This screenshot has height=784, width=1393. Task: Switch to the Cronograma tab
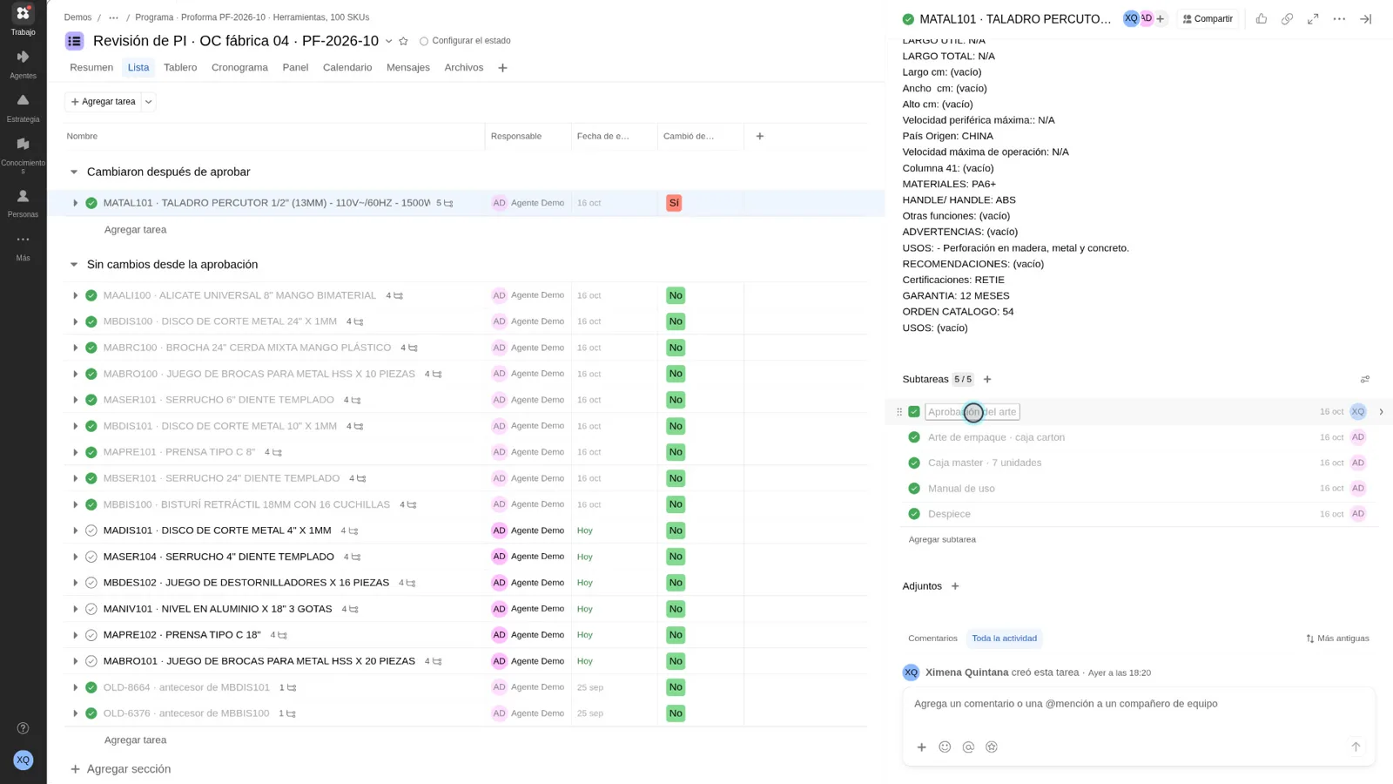click(239, 67)
